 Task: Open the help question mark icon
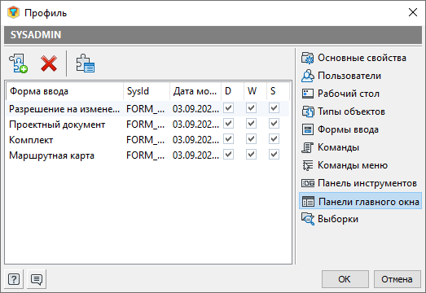pyautogui.click(x=14, y=279)
